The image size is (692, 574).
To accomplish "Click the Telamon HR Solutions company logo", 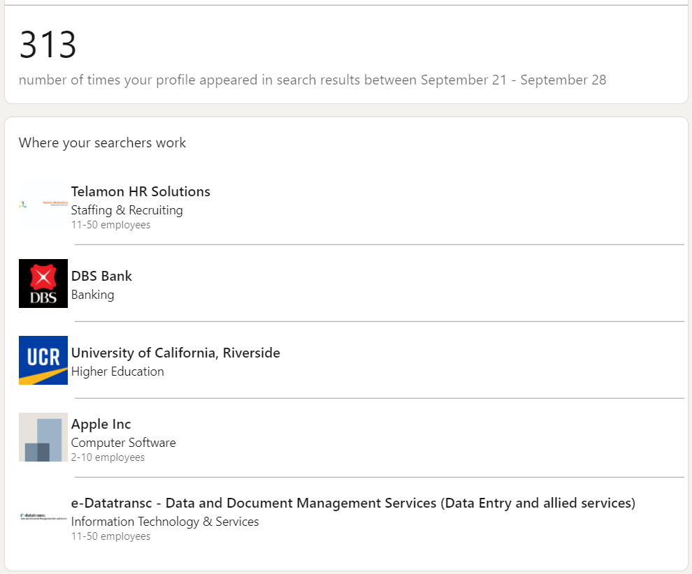I will [x=43, y=204].
